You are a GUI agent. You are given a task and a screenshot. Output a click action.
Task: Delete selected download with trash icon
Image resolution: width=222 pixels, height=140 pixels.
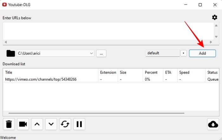(9, 124)
